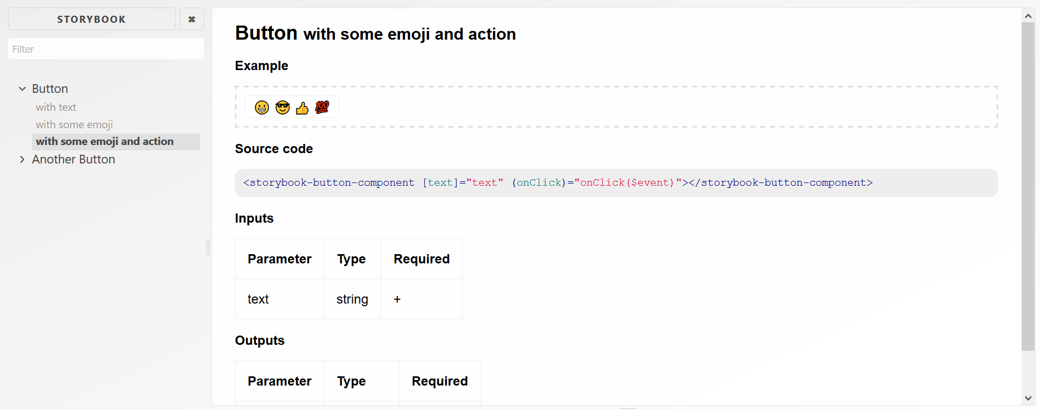The width and height of the screenshot is (1040, 410).
Task: Click Outputs table Required header
Action: point(440,381)
